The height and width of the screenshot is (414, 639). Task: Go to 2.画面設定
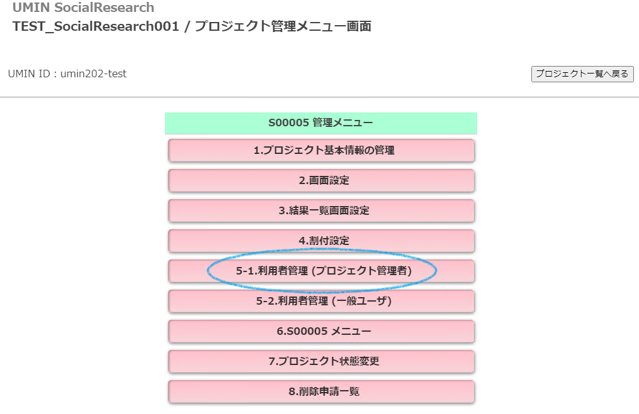321,181
